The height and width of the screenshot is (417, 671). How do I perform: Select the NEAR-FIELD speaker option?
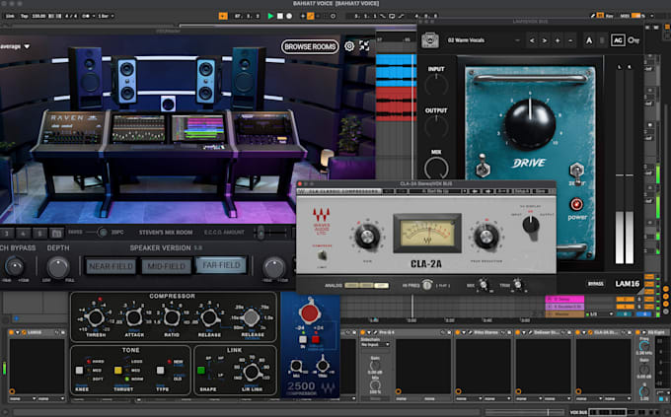click(111, 266)
